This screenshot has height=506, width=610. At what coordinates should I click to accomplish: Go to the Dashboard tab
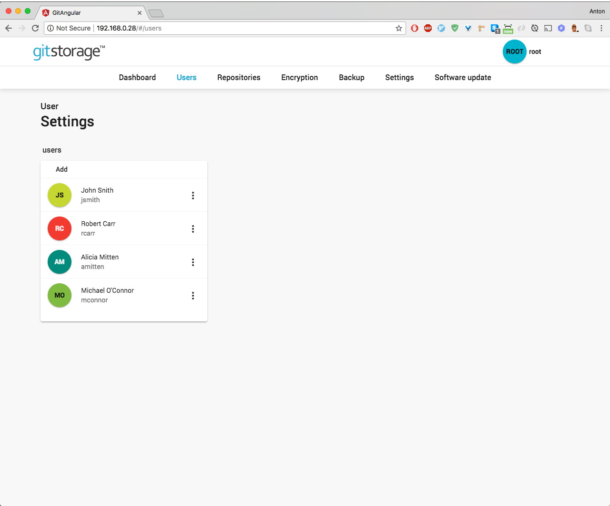point(137,77)
